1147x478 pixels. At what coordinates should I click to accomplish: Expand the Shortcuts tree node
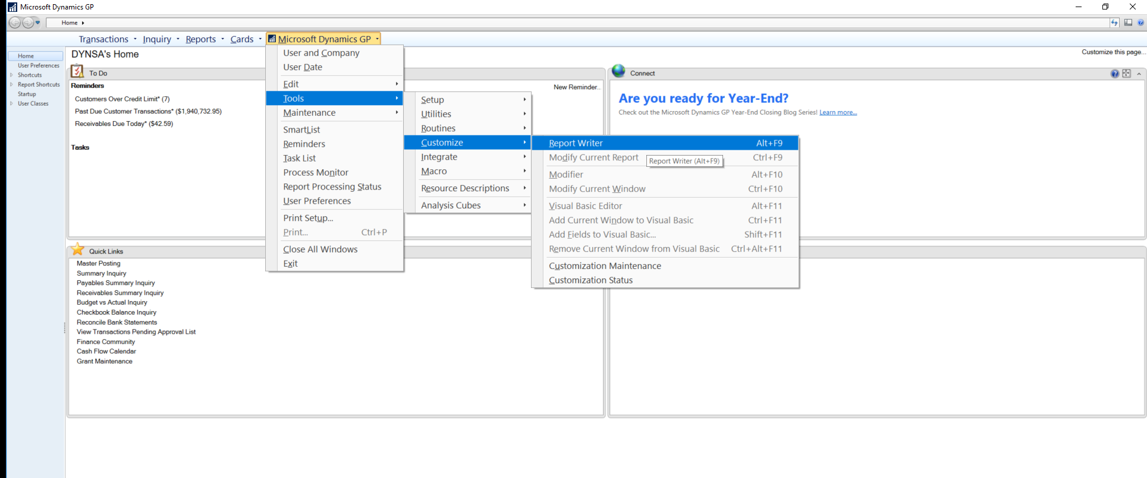coord(11,75)
